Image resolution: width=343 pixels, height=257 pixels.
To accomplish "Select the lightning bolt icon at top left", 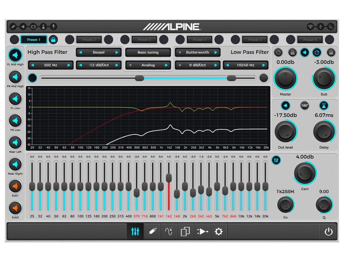I will (x=54, y=27).
